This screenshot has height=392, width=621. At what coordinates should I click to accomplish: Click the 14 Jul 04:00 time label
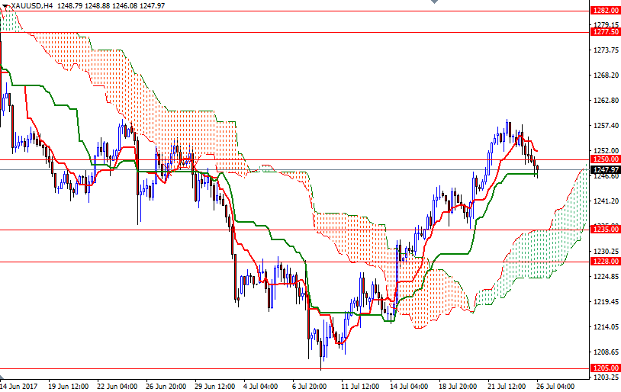[409, 386]
